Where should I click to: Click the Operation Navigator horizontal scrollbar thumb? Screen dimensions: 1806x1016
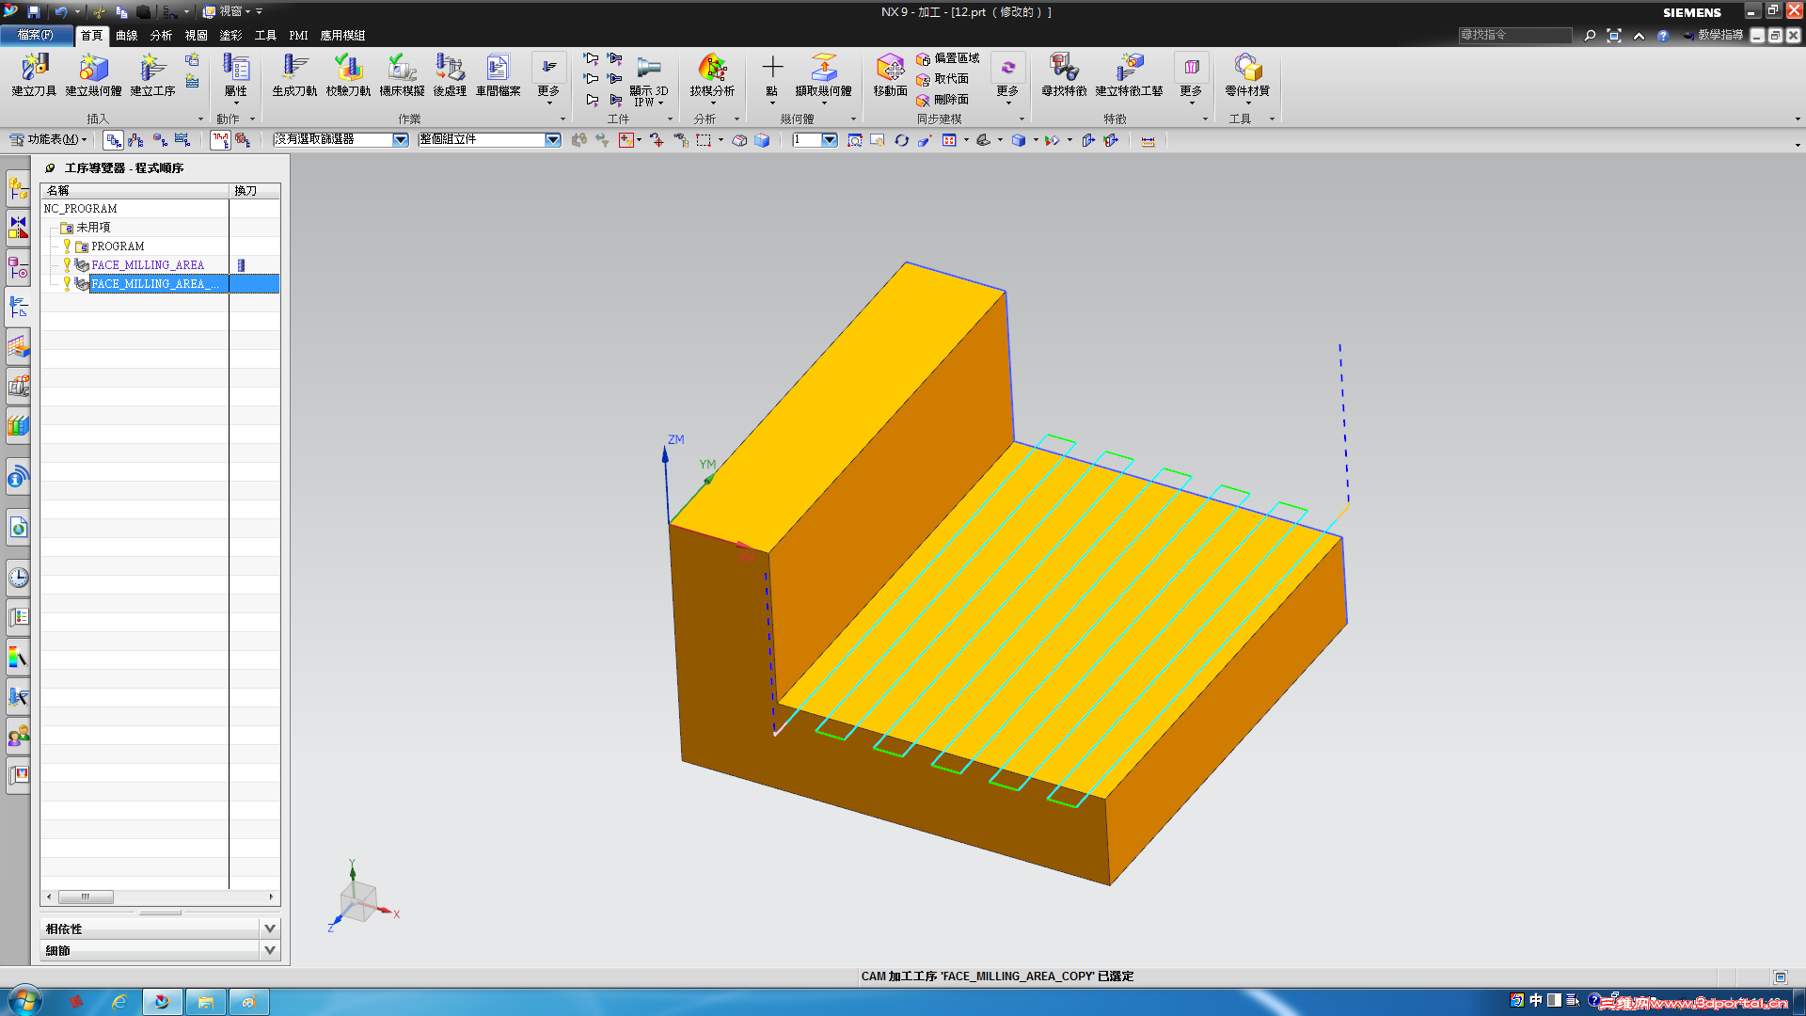tap(86, 897)
